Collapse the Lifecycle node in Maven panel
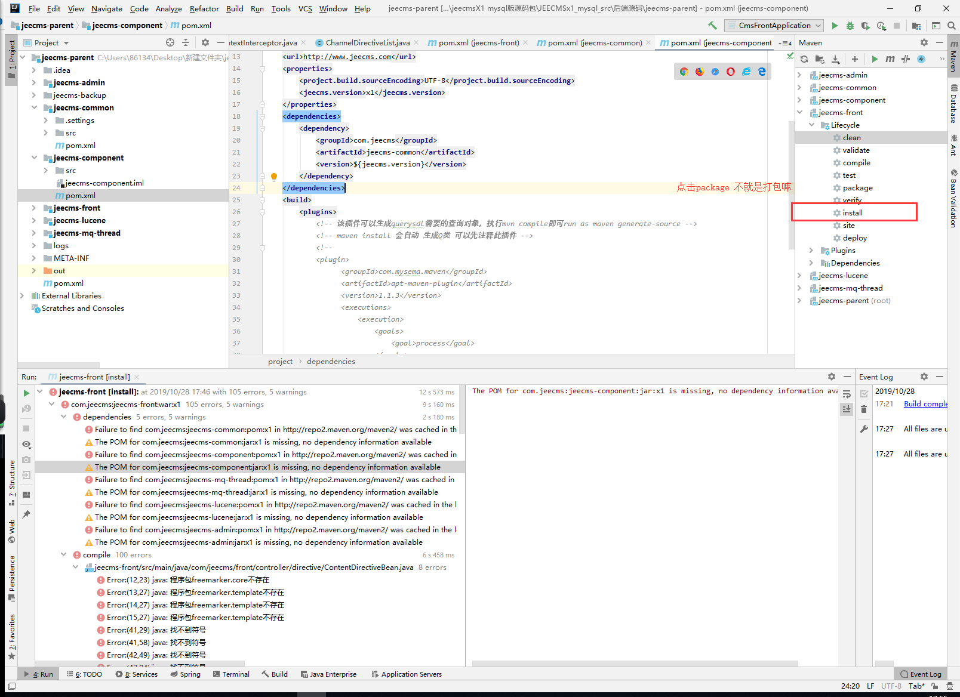The width and height of the screenshot is (960, 697). pos(811,125)
